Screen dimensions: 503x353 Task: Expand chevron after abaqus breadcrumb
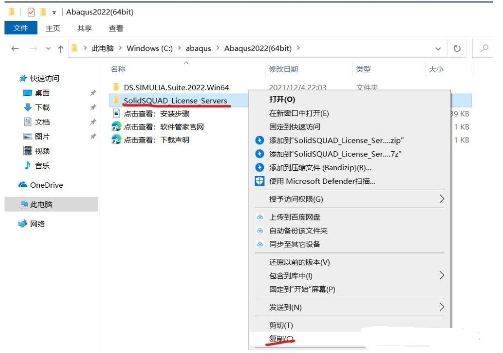tap(218, 48)
